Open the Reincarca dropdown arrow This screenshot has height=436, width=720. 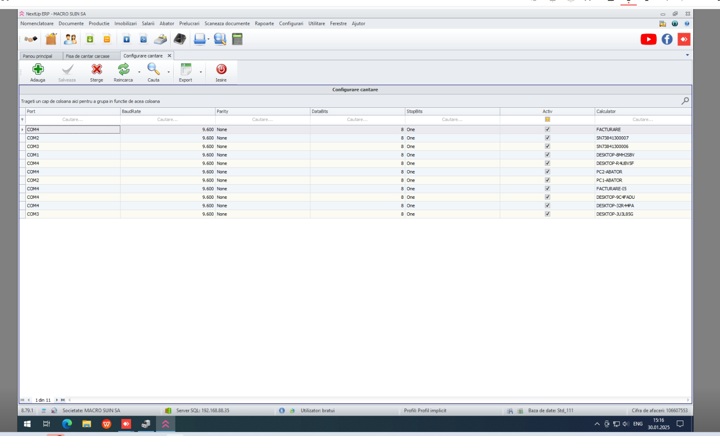[139, 72]
